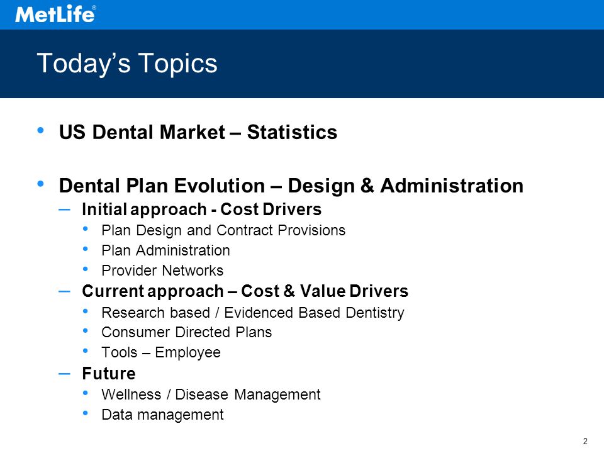
Task: Click dash marker before Current approach
Action: click(x=64, y=291)
